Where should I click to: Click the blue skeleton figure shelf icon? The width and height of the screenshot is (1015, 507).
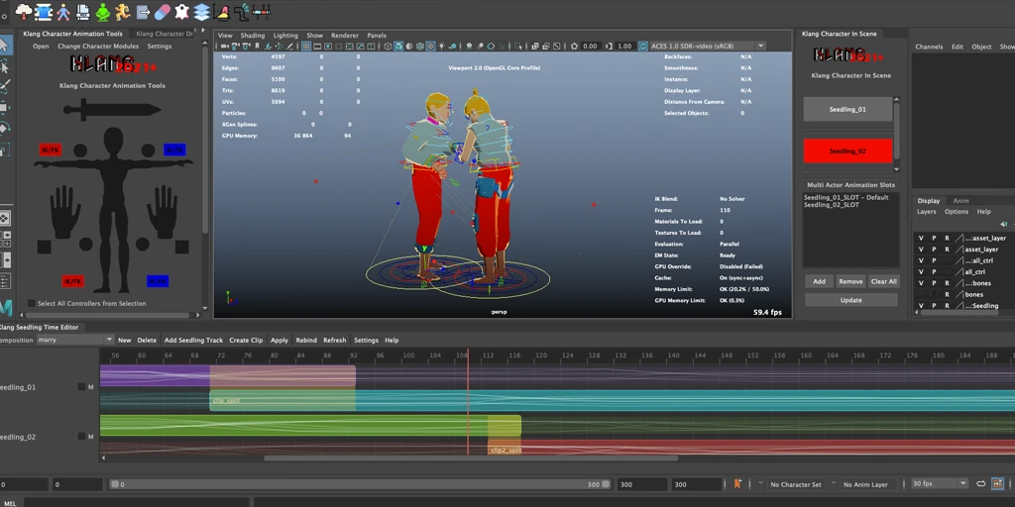(x=63, y=11)
